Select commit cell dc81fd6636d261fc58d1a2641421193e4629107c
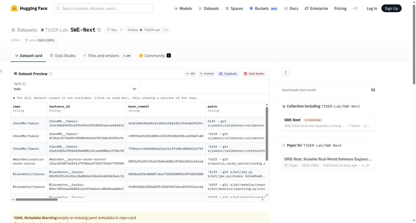Screen dimensions: 416x223 pos(166,123)
